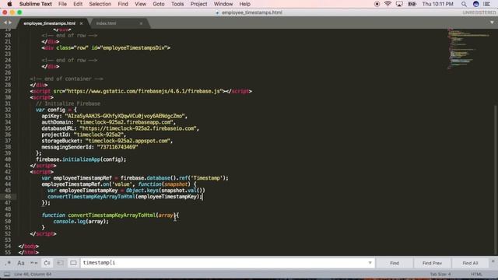Open Notification Center icon
Viewport: 498px width, 280px height.
486,4
